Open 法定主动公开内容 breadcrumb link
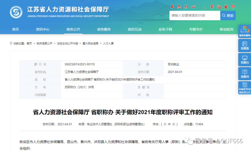This screenshot has width=251, height=152. click(x=67, y=43)
